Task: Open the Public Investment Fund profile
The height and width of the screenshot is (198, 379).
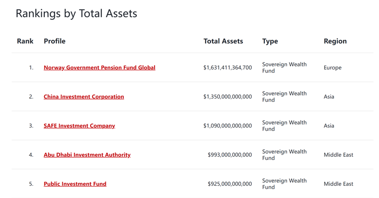Action: [75, 184]
